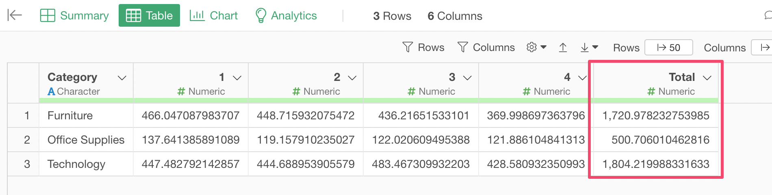This screenshot has width=772, height=195.
Task: Select the Furniture category cell
Action: pos(86,115)
